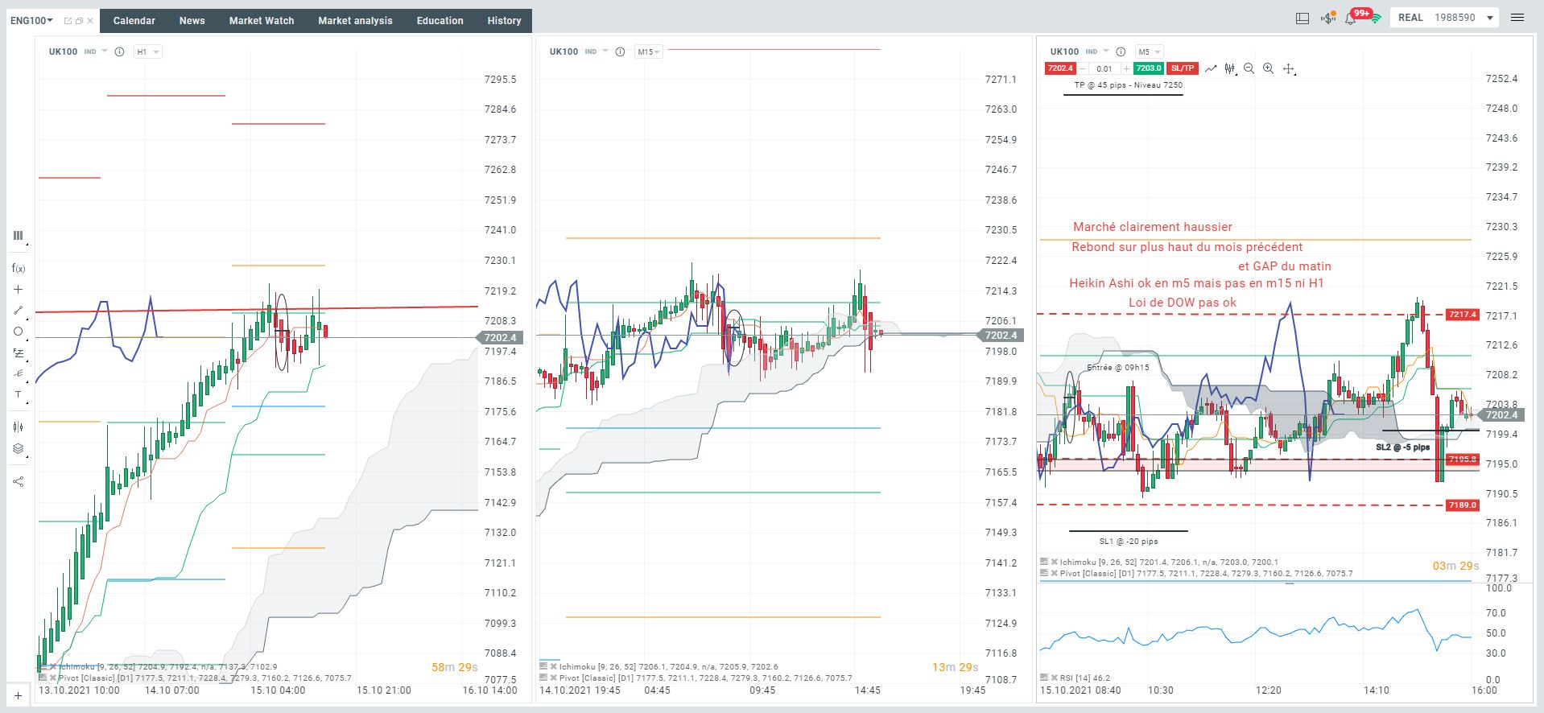
Task: Remove RSI indicator from the M5 chart
Action: click(1055, 678)
